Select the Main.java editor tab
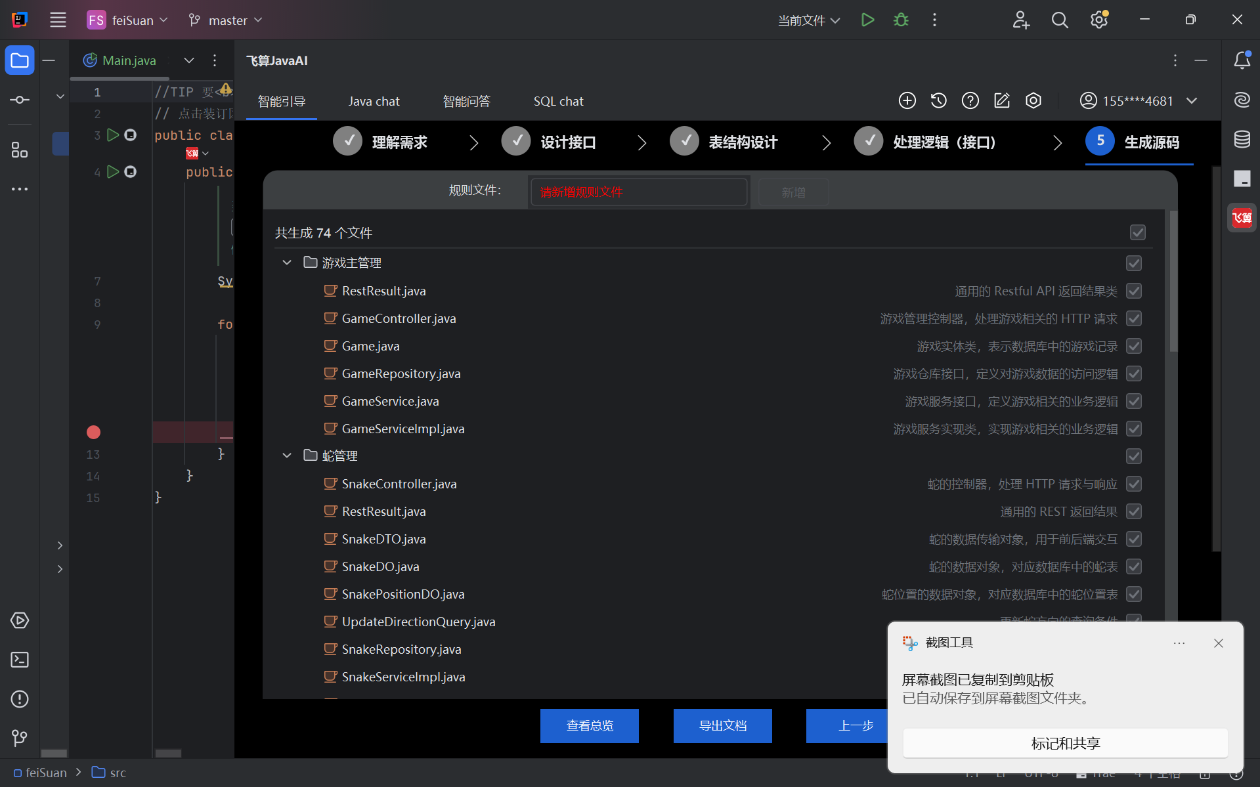1260x787 pixels. point(120,60)
